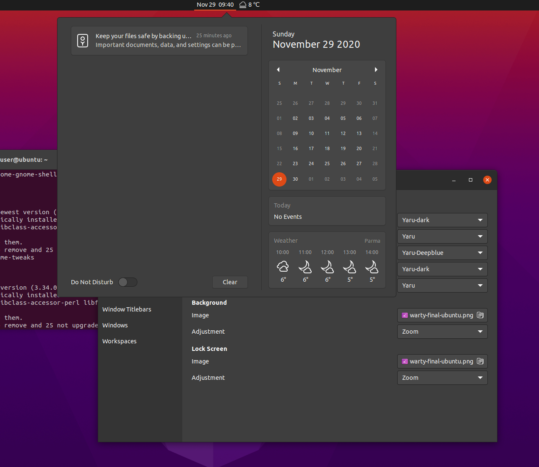Select November 15 on the calendar
The image size is (539, 467).
279,148
